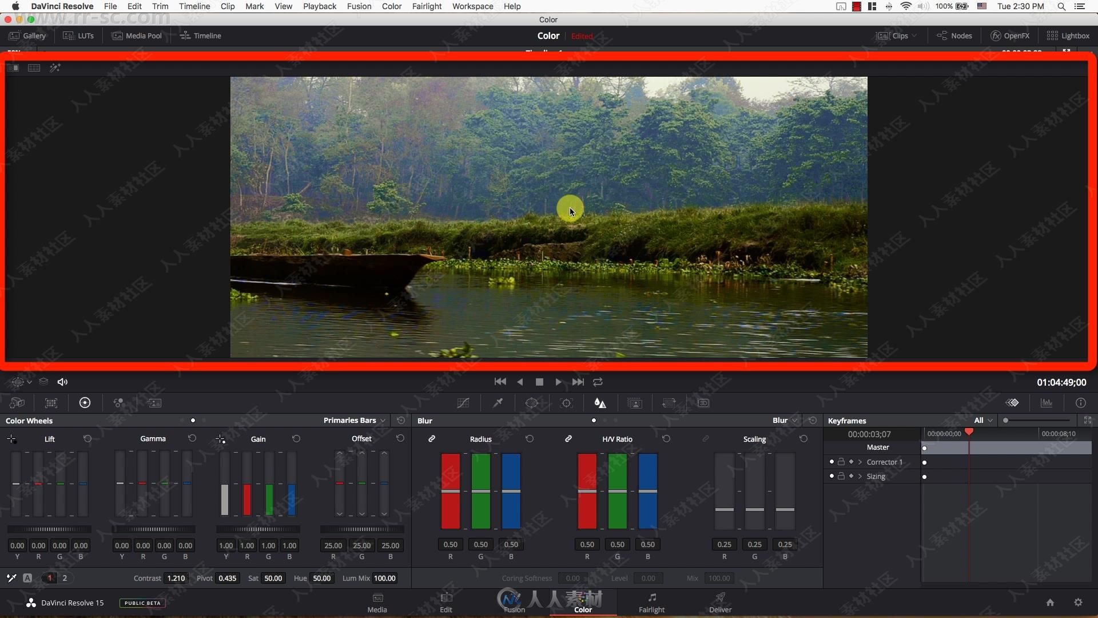Click the OpenFX button in toolbar
This screenshot has height=618, width=1098.
[1011, 35]
